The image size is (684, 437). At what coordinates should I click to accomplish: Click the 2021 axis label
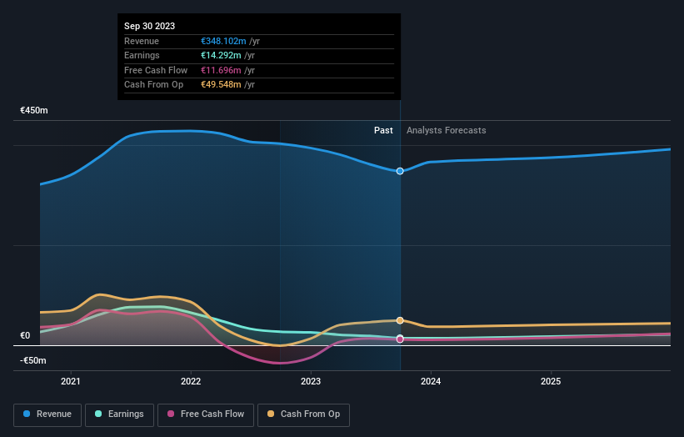pyautogui.click(x=71, y=381)
